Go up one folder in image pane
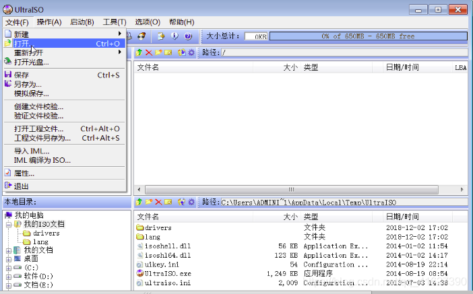This screenshot has width=473, height=294. pyautogui.click(x=139, y=52)
